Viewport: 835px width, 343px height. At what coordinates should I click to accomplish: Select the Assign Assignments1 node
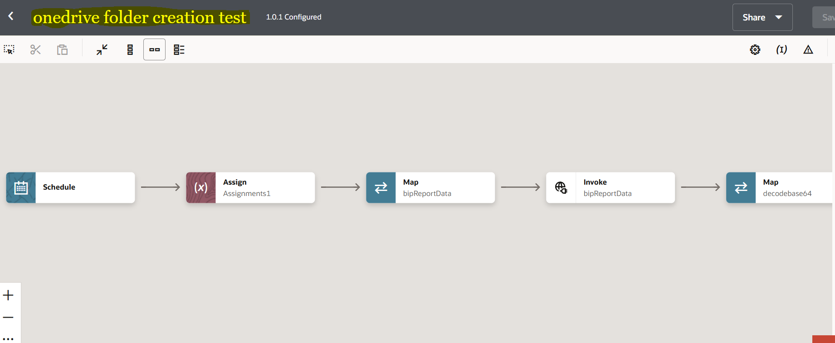(x=251, y=187)
